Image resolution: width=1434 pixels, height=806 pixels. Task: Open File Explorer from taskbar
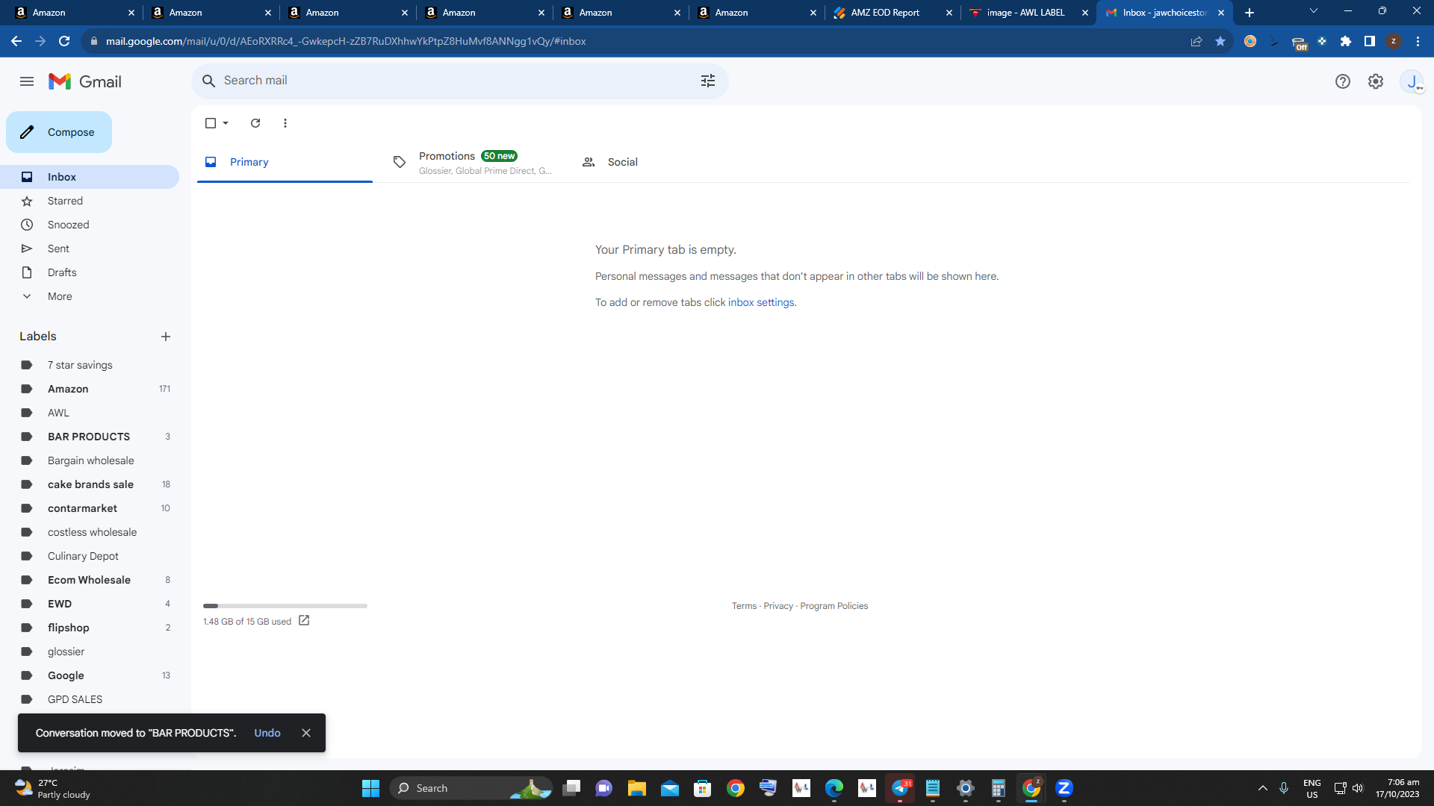[x=636, y=788]
